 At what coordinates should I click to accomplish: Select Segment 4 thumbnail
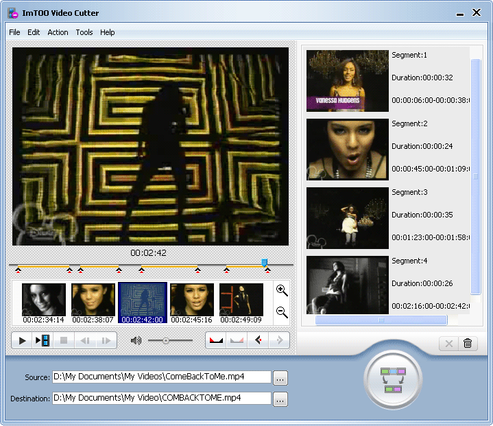[348, 285]
